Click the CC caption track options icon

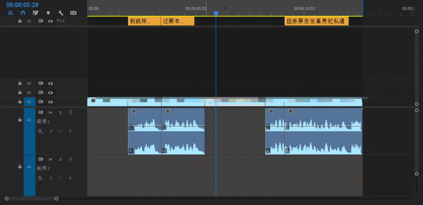(73, 13)
